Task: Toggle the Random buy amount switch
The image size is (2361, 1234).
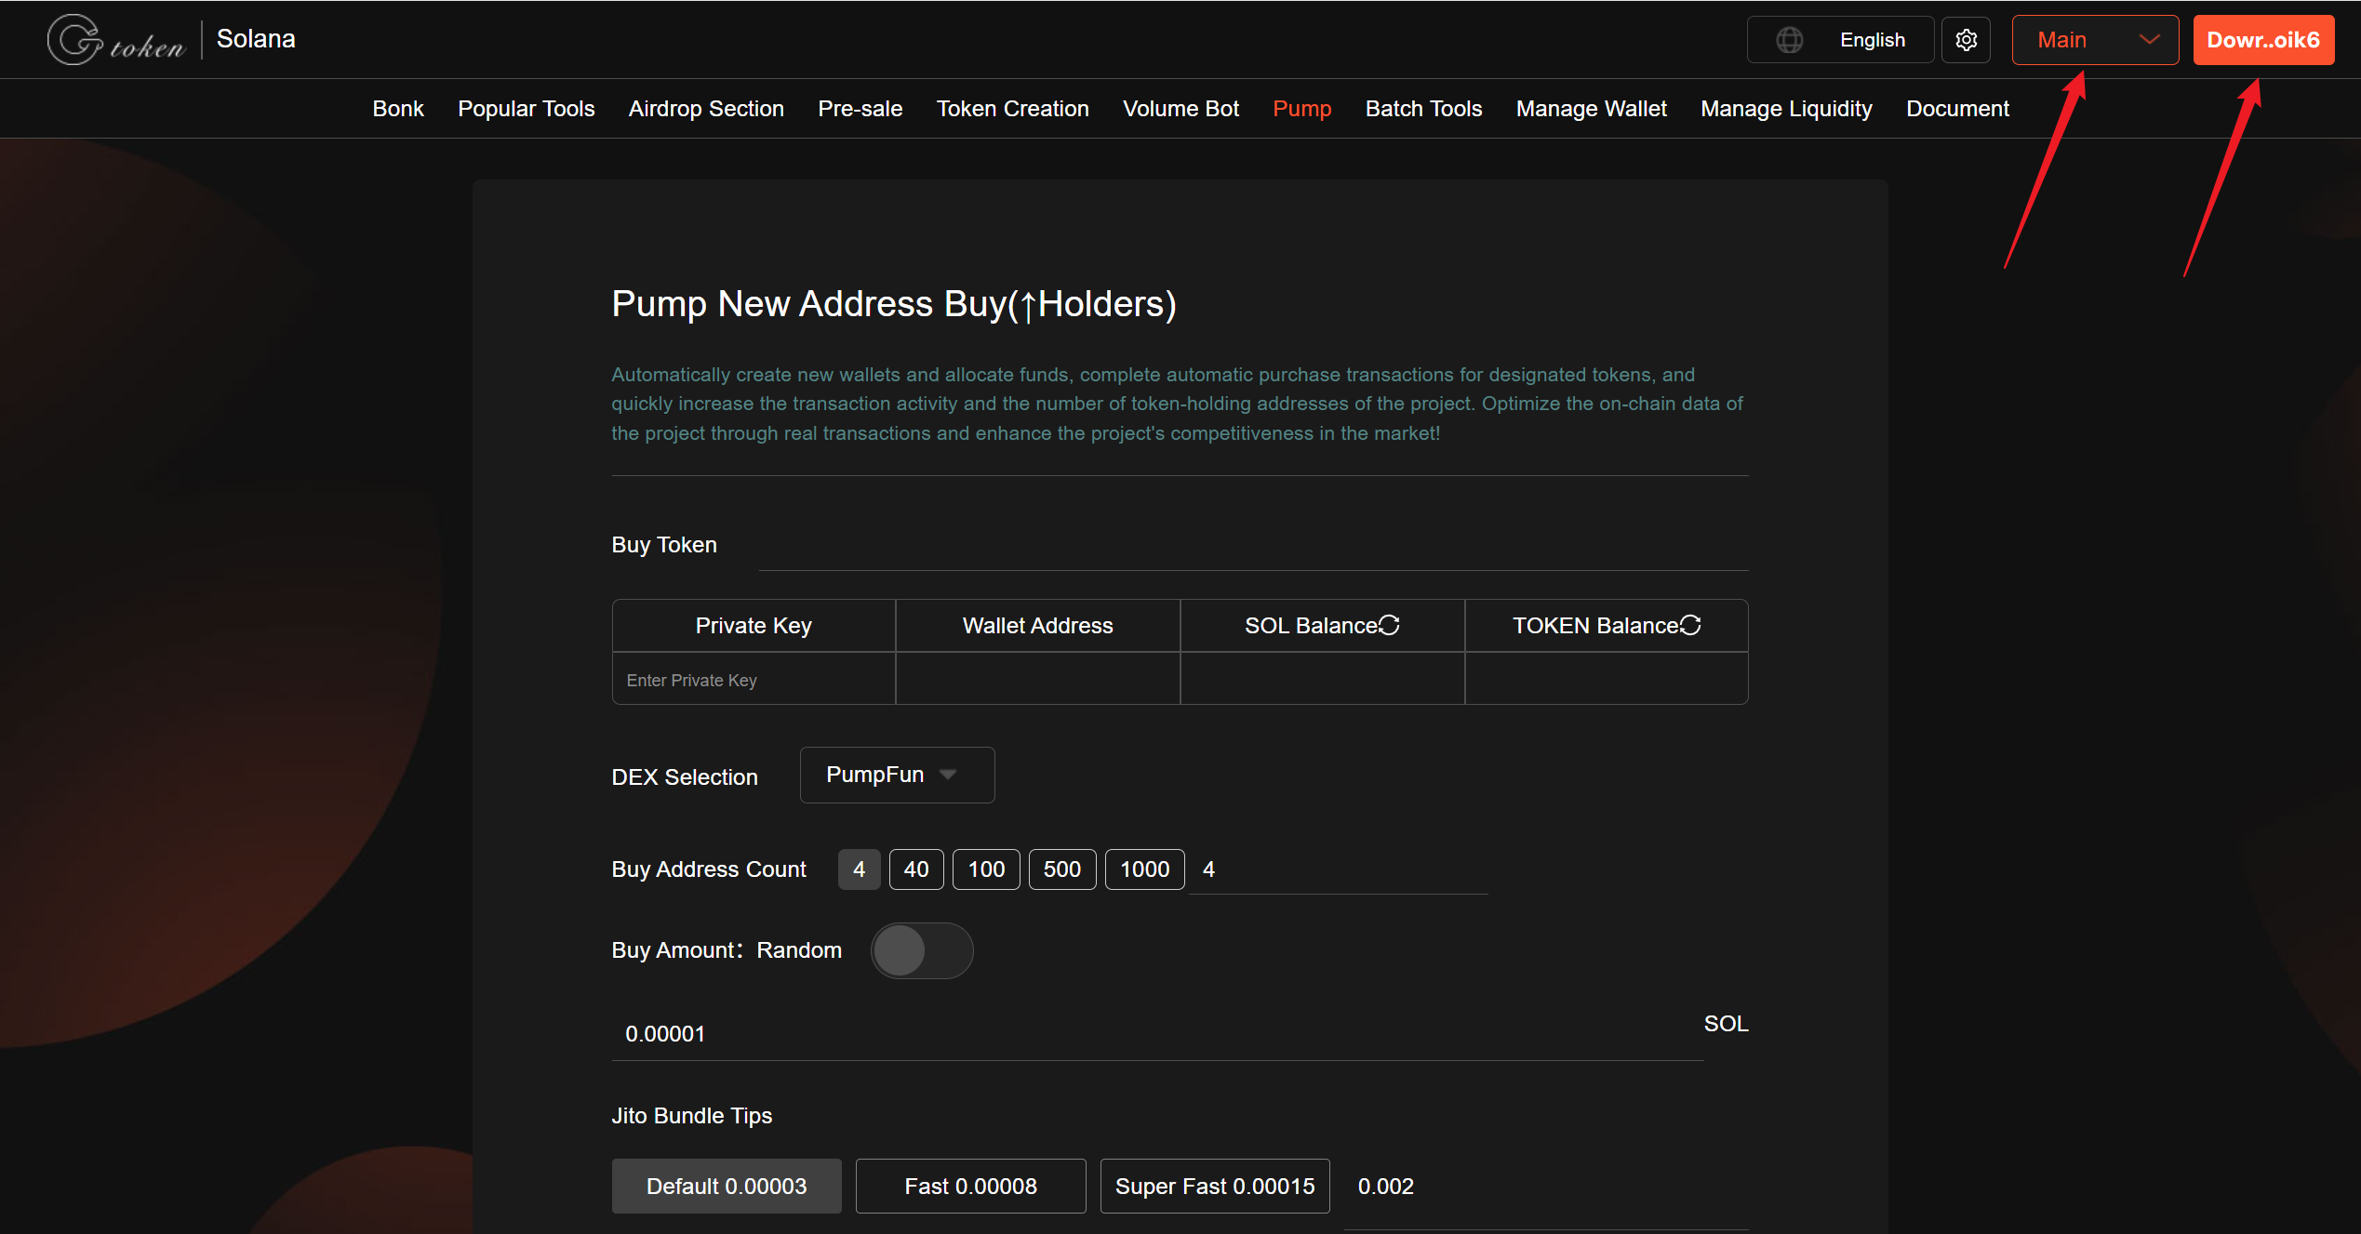Action: click(x=921, y=950)
